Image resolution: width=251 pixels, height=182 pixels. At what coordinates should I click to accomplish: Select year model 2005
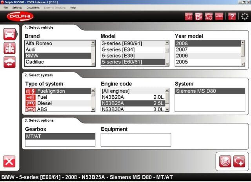208,62
